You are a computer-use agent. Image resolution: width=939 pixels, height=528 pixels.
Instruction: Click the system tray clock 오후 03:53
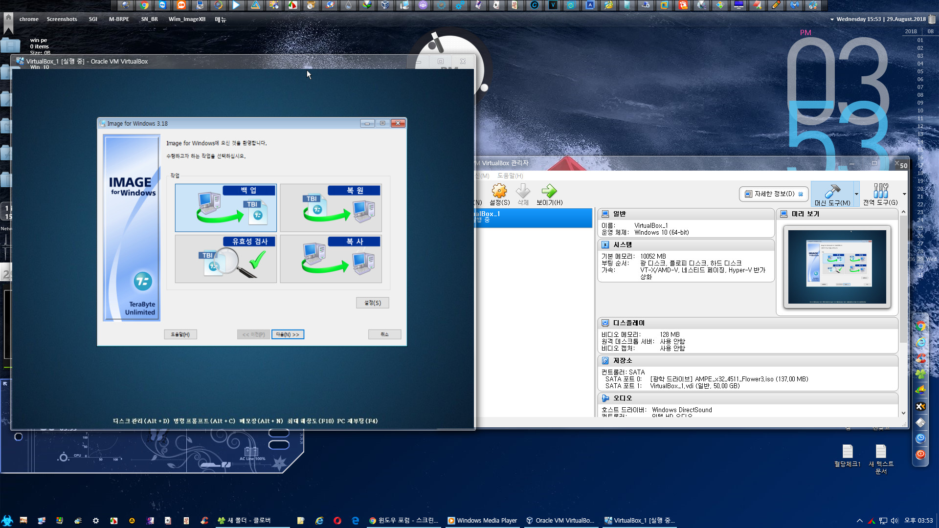pos(918,521)
